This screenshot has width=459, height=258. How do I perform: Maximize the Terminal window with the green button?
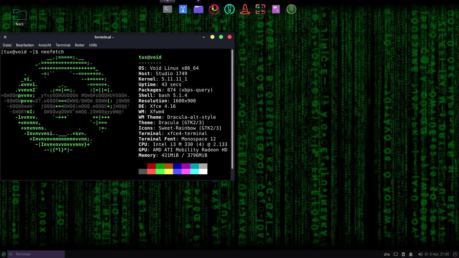pyautogui.click(x=221, y=37)
